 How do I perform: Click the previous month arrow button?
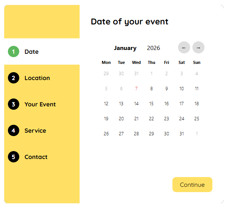coord(184,48)
